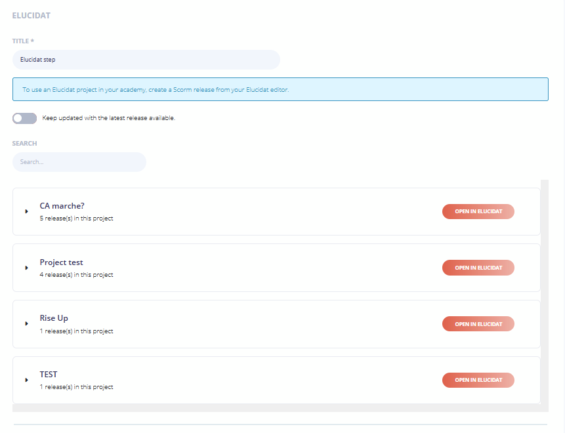Click 'Keep updated with the latest release' label
The width and height of the screenshot is (565, 433).
click(x=108, y=118)
